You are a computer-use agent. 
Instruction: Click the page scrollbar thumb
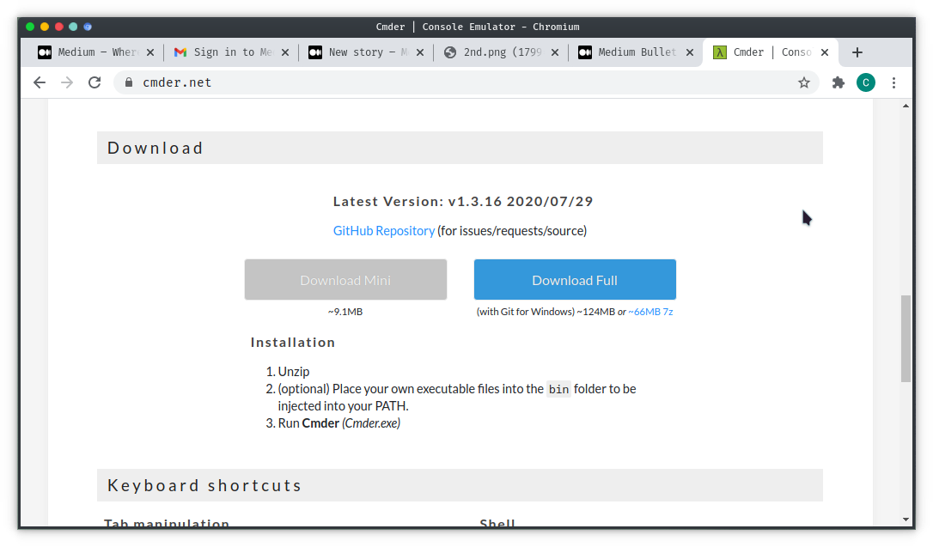click(906, 338)
